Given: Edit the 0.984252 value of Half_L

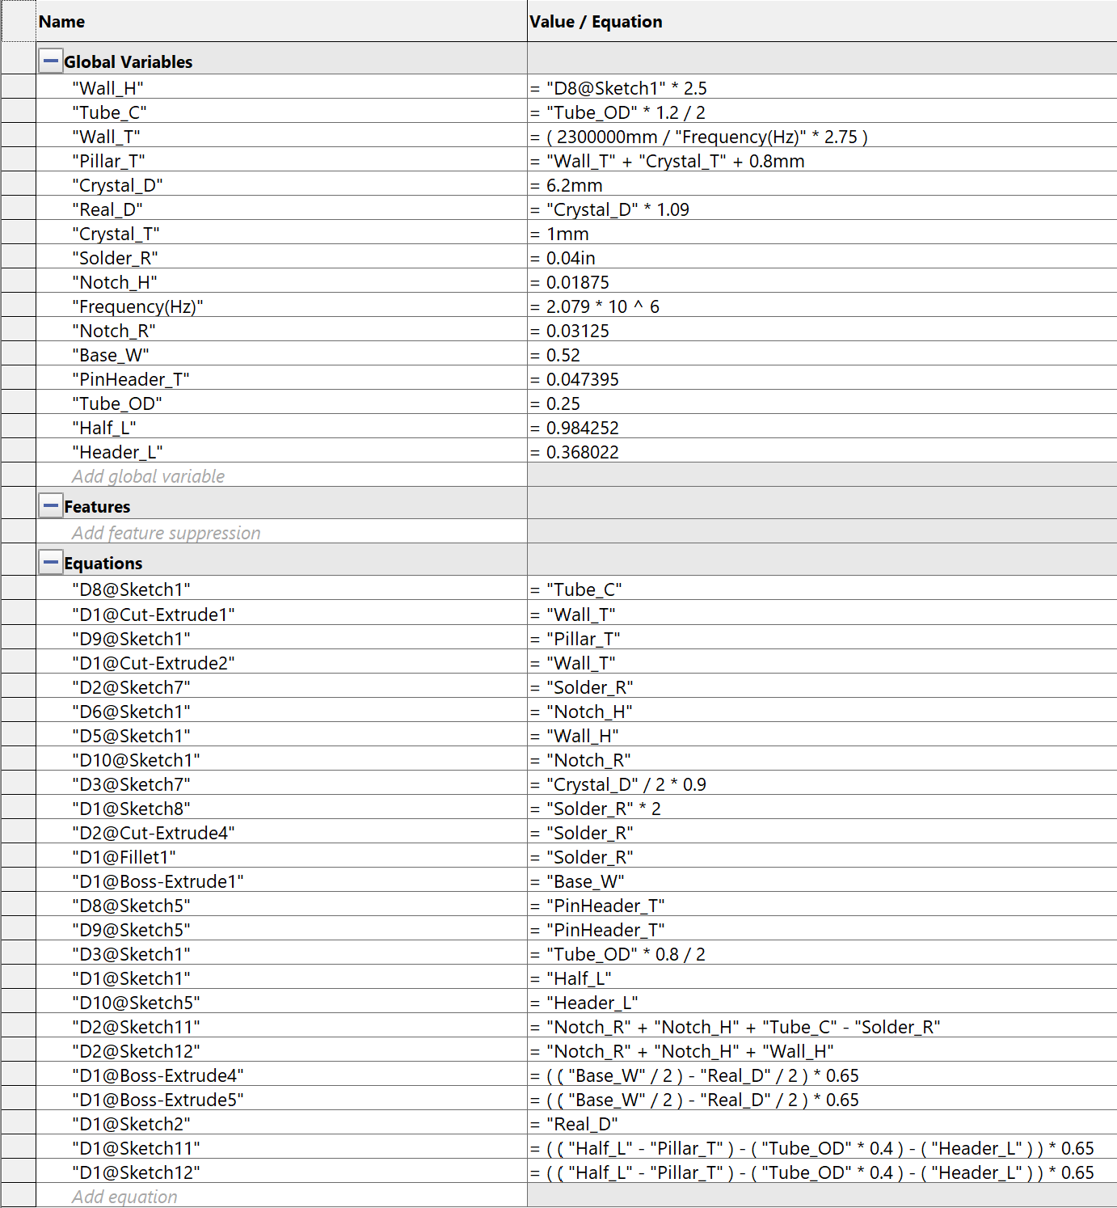Looking at the screenshot, I should tap(822, 428).
